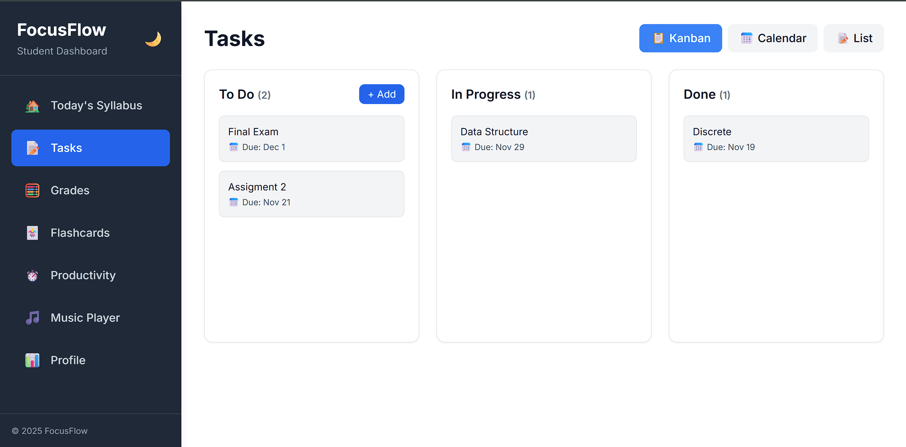The image size is (906, 447).
Task: Open the Grades page
Action: 70,190
